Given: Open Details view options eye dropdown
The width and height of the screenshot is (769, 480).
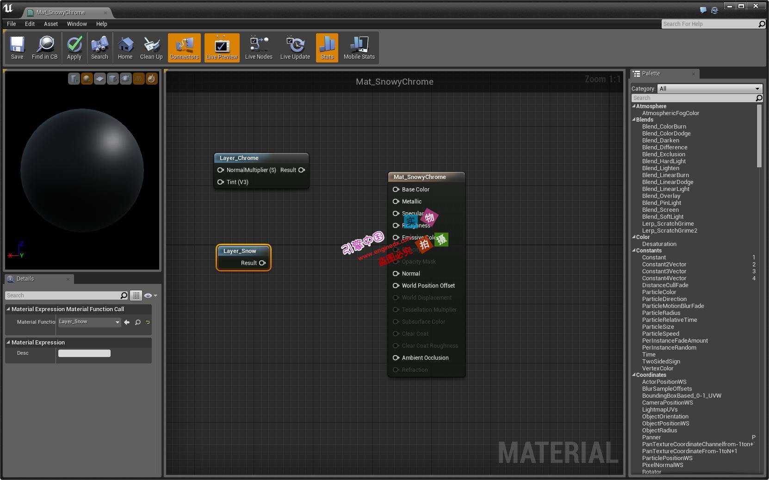Looking at the screenshot, I should [151, 295].
